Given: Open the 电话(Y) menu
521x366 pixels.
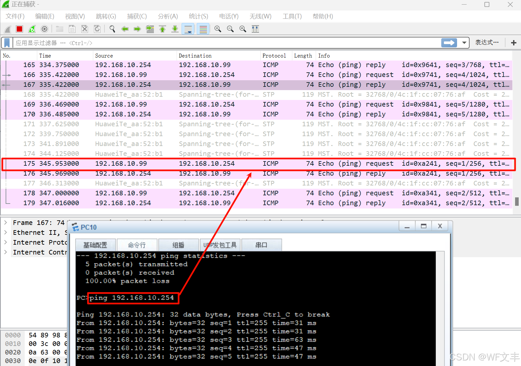Looking at the screenshot, I should coord(229,16).
